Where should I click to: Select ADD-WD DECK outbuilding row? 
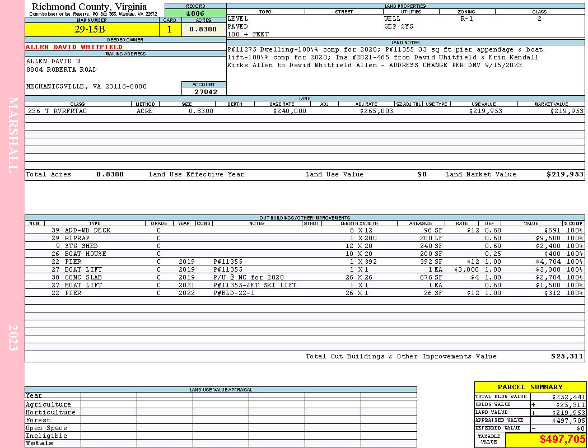pos(305,231)
